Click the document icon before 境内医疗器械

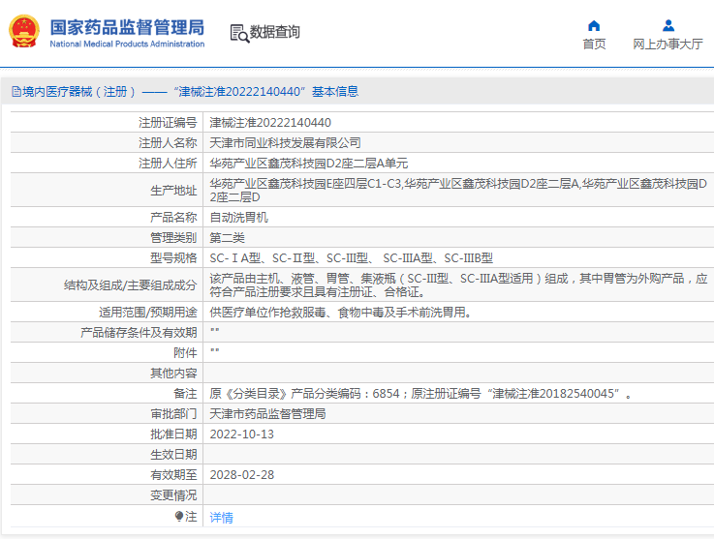pos(15,92)
